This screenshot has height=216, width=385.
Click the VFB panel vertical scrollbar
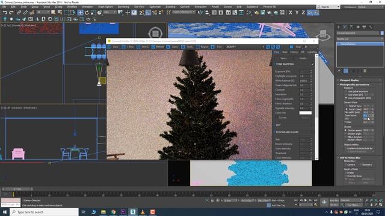(316, 107)
